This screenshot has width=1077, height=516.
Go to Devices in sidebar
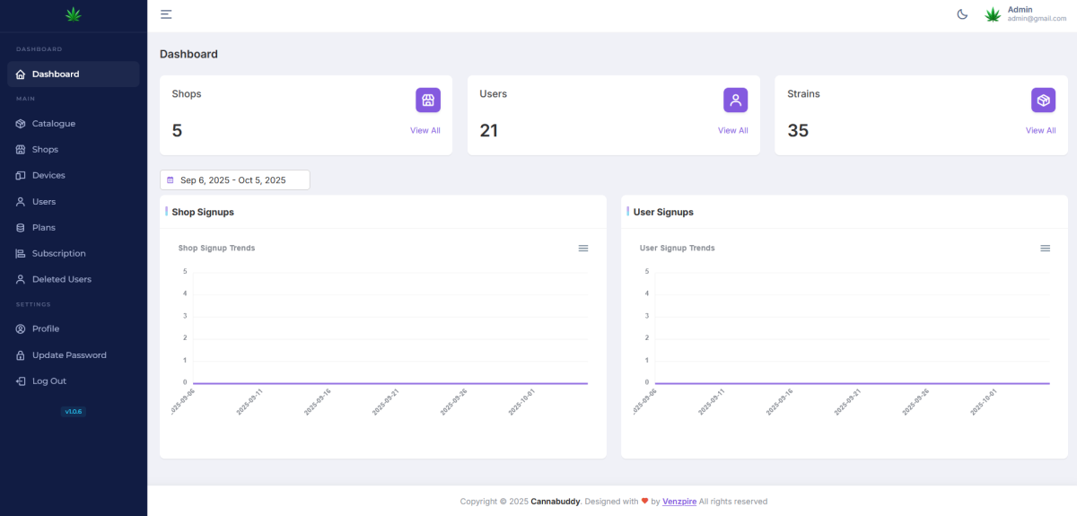click(x=48, y=176)
